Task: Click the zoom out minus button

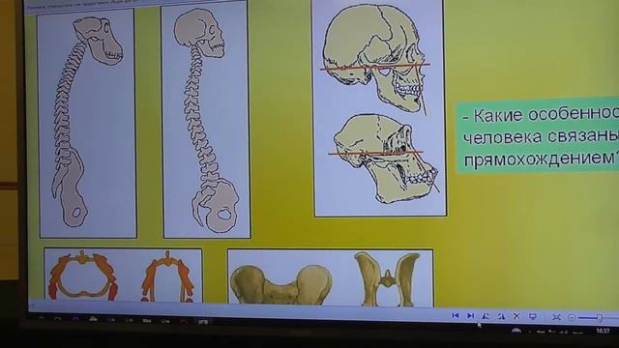Action: (572, 317)
